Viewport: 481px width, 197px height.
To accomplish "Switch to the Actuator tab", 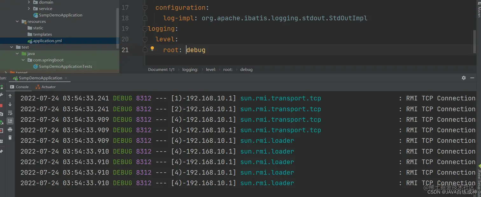I will point(45,87).
